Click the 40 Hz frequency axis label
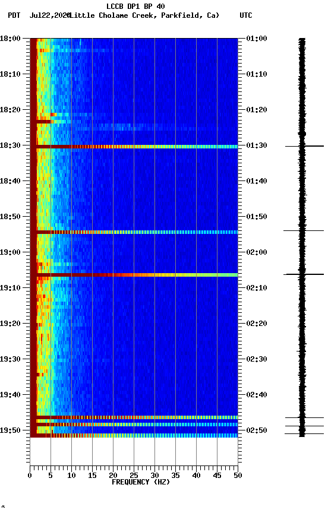The image size is (328, 513). point(196,476)
